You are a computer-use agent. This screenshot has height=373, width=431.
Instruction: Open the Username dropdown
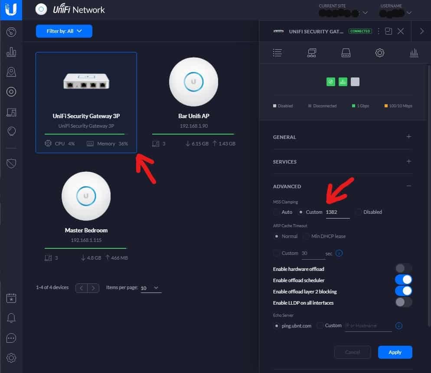[395, 13]
